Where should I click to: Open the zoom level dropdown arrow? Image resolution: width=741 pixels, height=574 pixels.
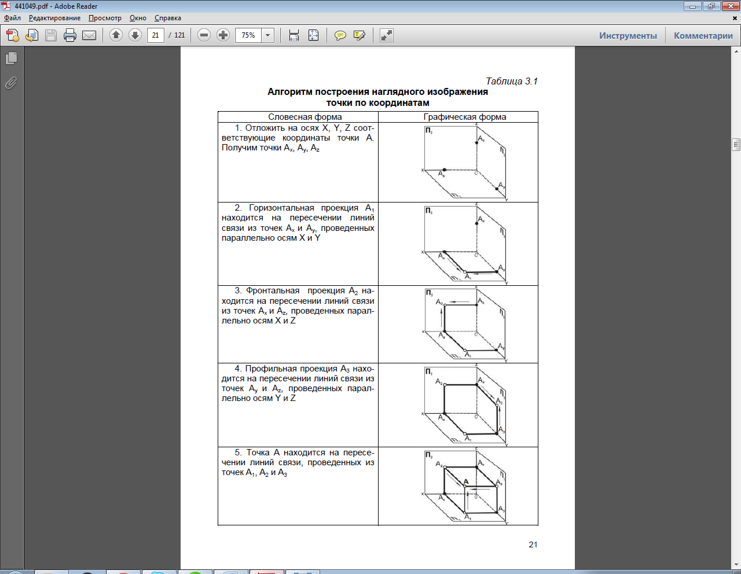[268, 35]
